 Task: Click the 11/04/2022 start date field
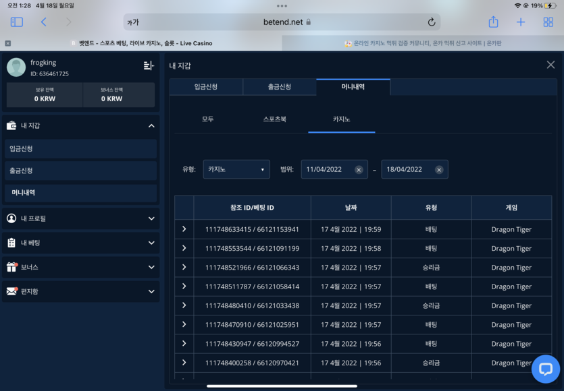coord(334,169)
